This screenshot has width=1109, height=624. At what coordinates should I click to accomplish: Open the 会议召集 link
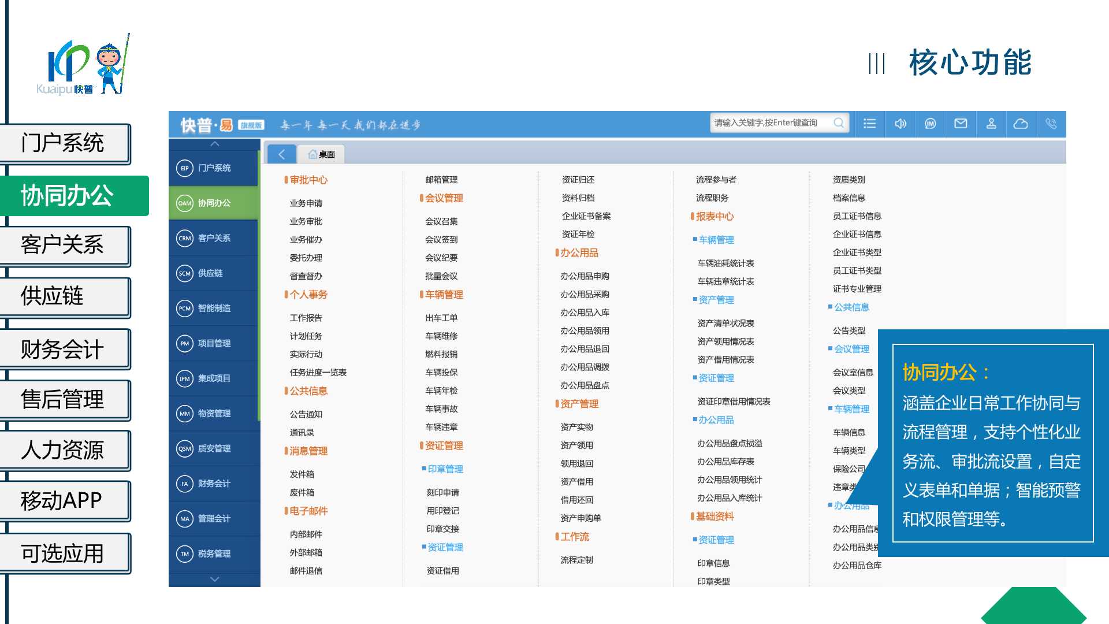click(441, 221)
